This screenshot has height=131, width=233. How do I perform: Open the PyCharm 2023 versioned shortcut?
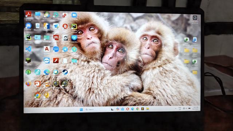click(28, 37)
